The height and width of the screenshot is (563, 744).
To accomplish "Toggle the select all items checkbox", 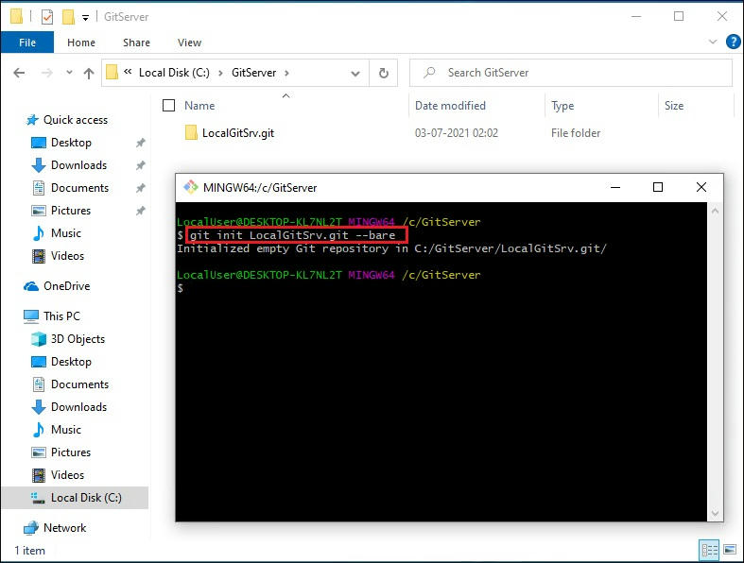I will point(168,105).
